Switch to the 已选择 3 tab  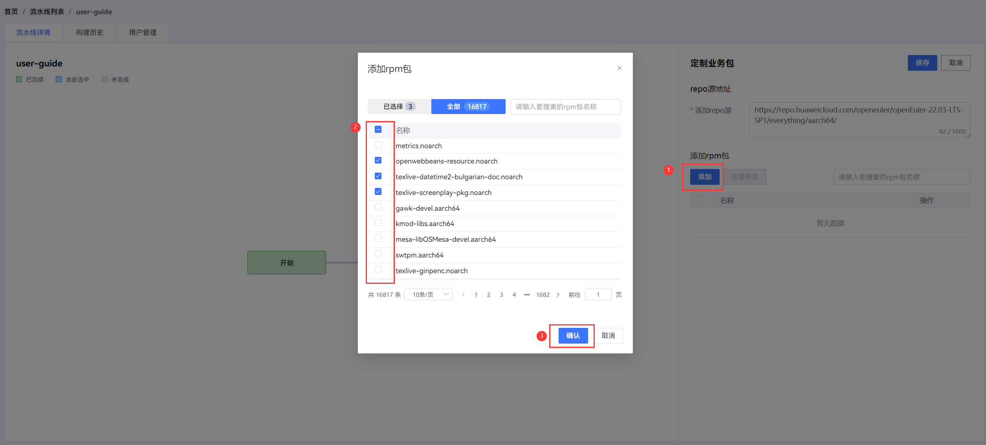pyautogui.click(x=399, y=107)
